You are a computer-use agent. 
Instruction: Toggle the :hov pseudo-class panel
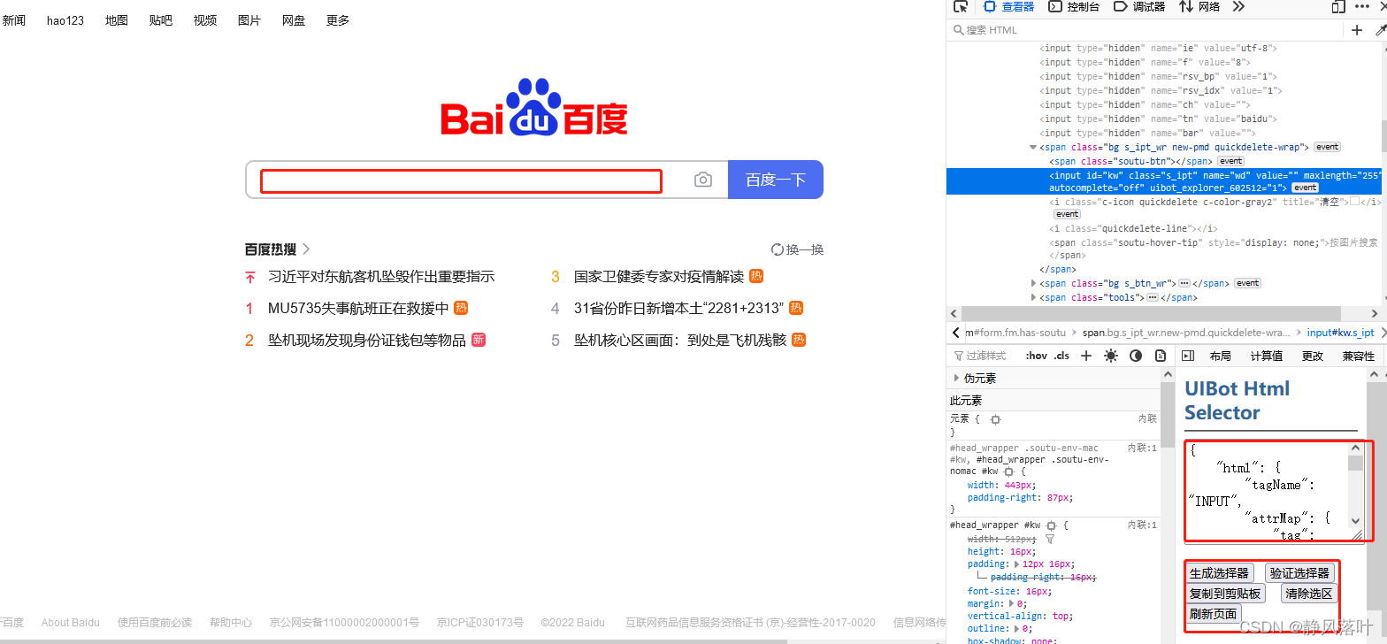1036,356
